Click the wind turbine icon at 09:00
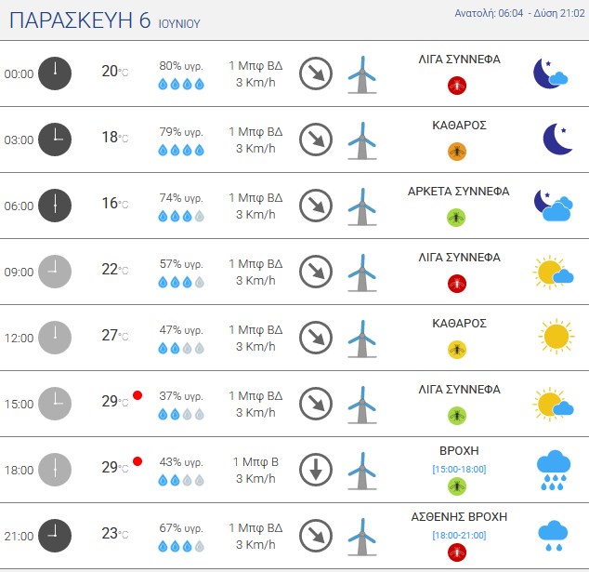 point(362,273)
